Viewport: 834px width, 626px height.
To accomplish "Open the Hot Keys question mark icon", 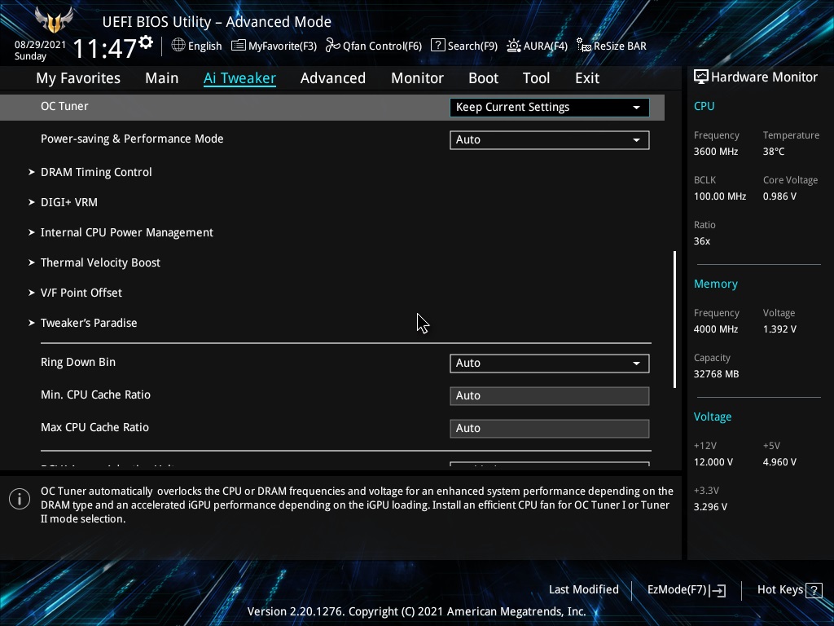I will tap(814, 590).
